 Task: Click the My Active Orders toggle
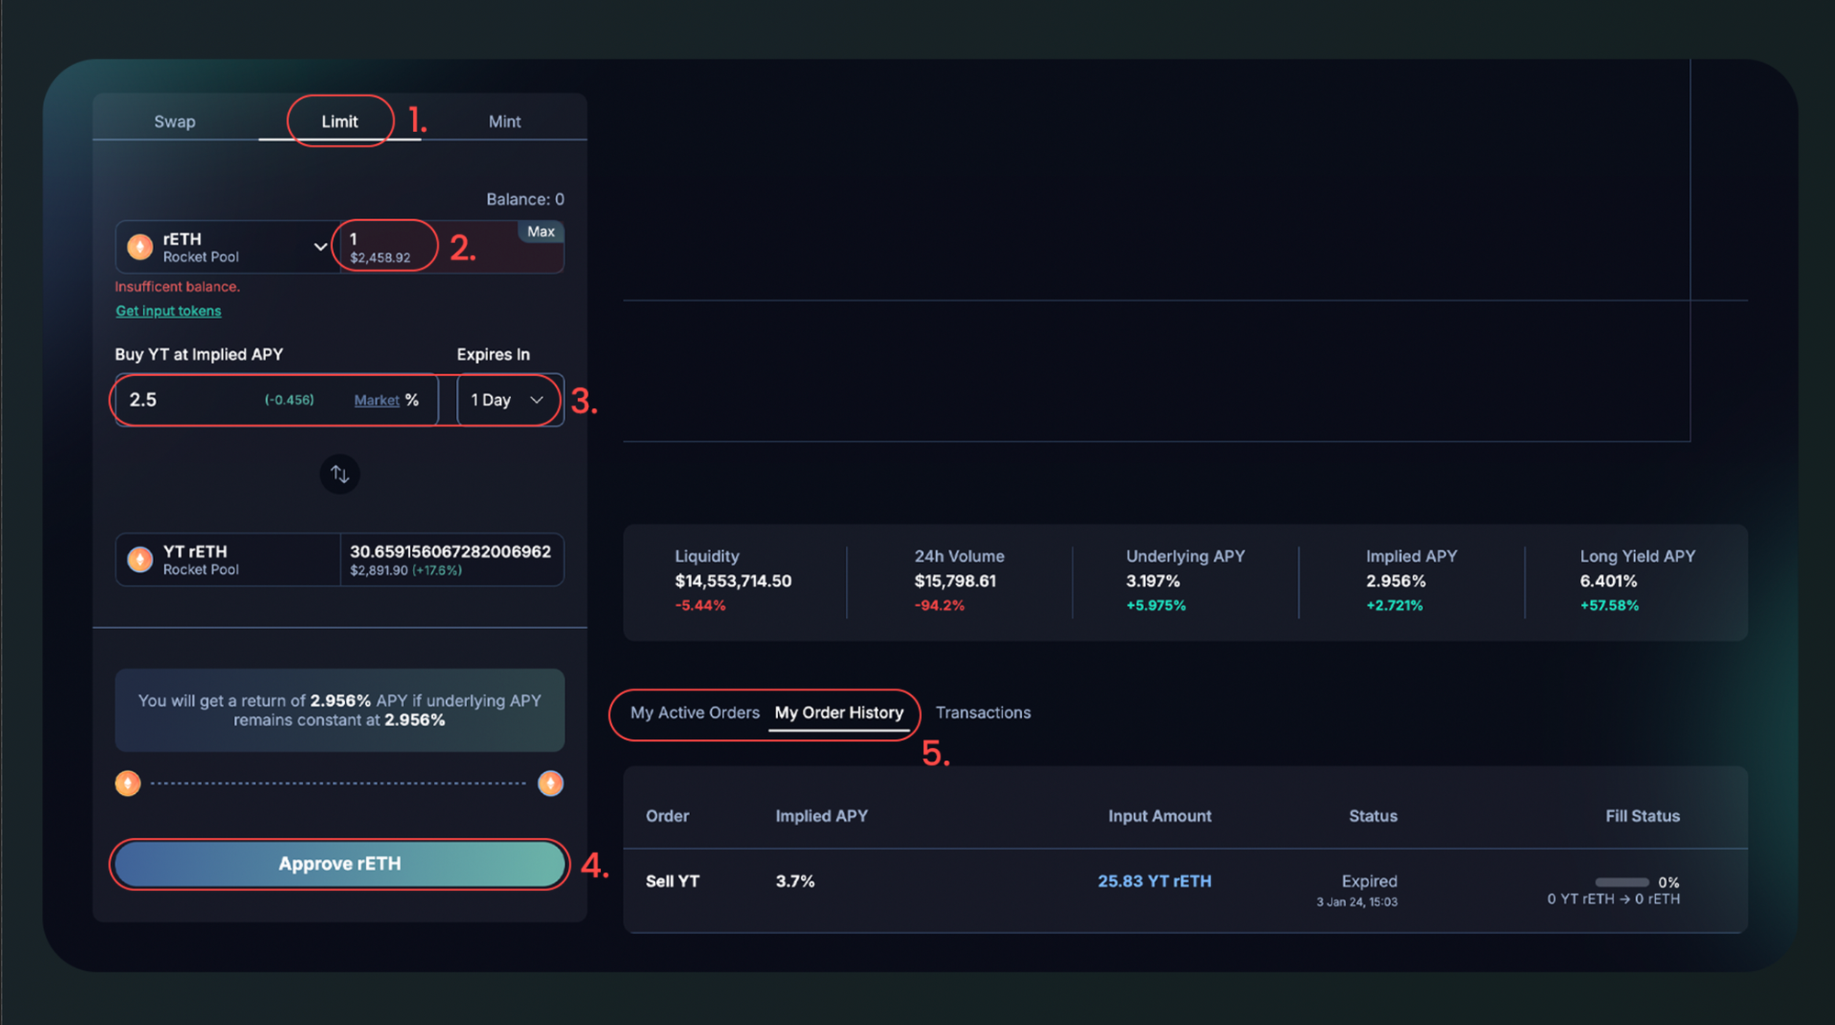[695, 712]
